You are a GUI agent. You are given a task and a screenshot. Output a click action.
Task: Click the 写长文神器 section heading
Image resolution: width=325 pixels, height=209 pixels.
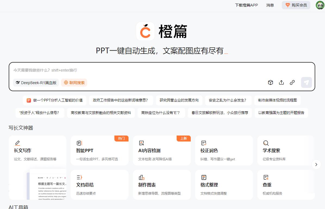pos(21,128)
